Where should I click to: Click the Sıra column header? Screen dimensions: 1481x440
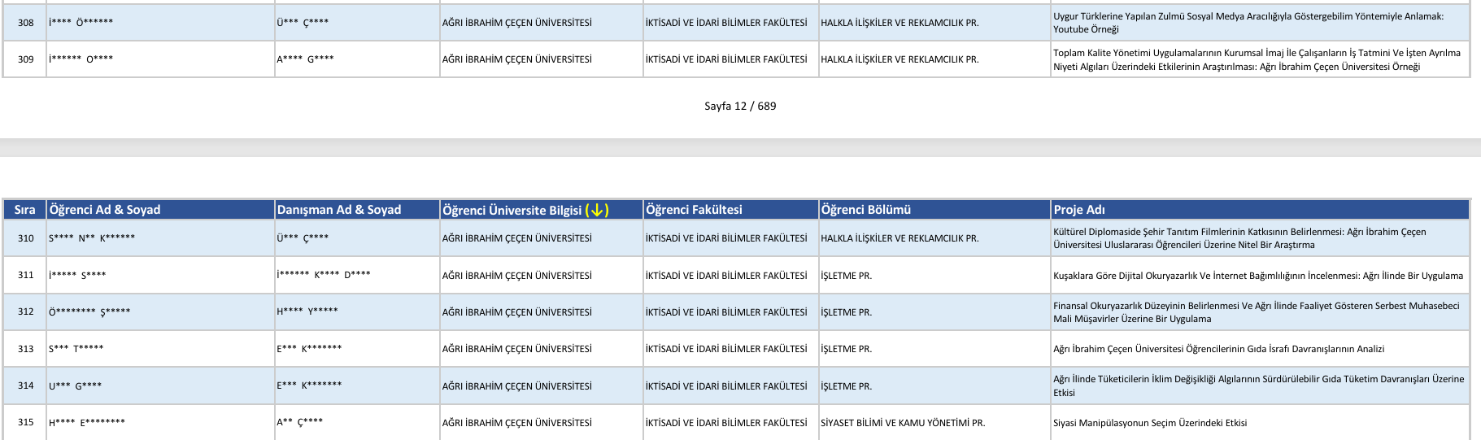coord(24,210)
